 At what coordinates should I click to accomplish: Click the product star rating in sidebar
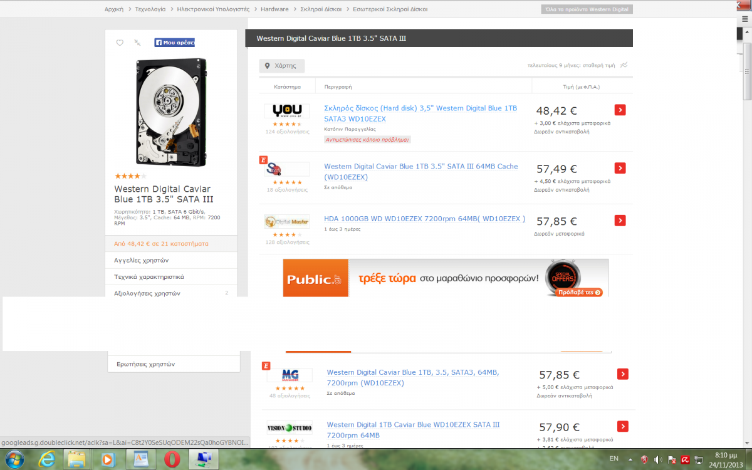tap(130, 176)
